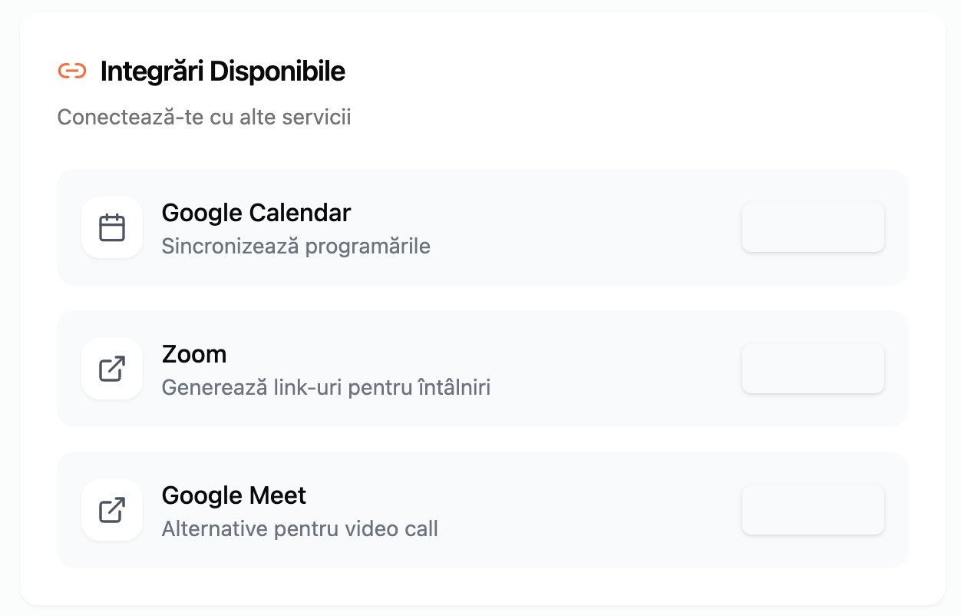Select the external-link icon in the Zoom row

112,369
